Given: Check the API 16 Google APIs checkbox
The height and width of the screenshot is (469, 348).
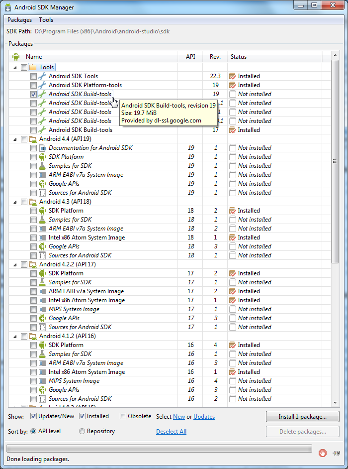Looking at the screenshot, I should 33,390.
